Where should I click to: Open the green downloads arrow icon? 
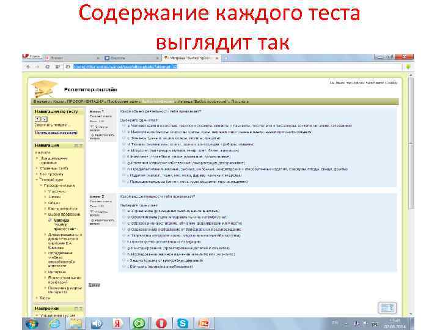pos(408,67)
